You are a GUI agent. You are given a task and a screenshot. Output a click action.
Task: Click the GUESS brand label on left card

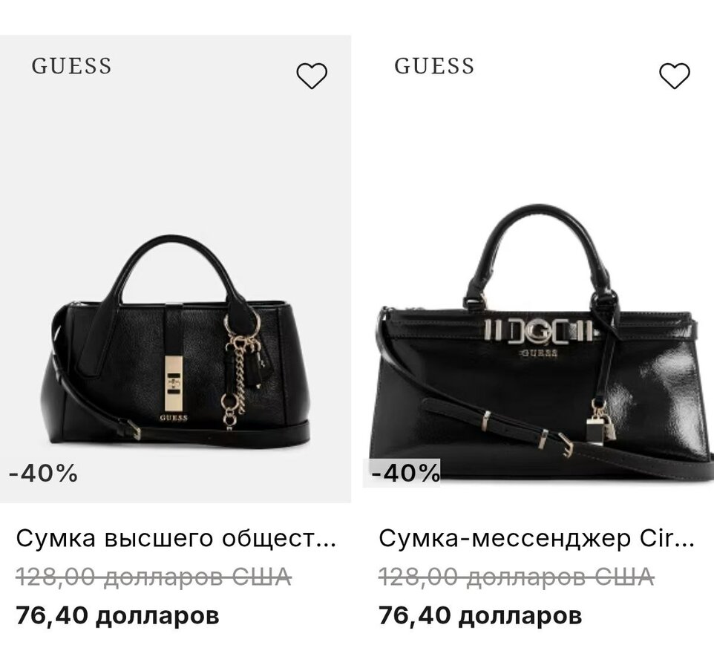pyautogui.click(x=71, y=66)
